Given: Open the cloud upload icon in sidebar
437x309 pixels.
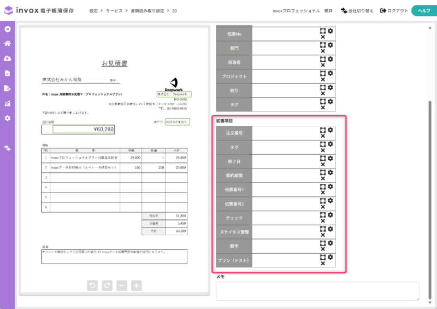Looking at the screenshot, I should 8,59.
